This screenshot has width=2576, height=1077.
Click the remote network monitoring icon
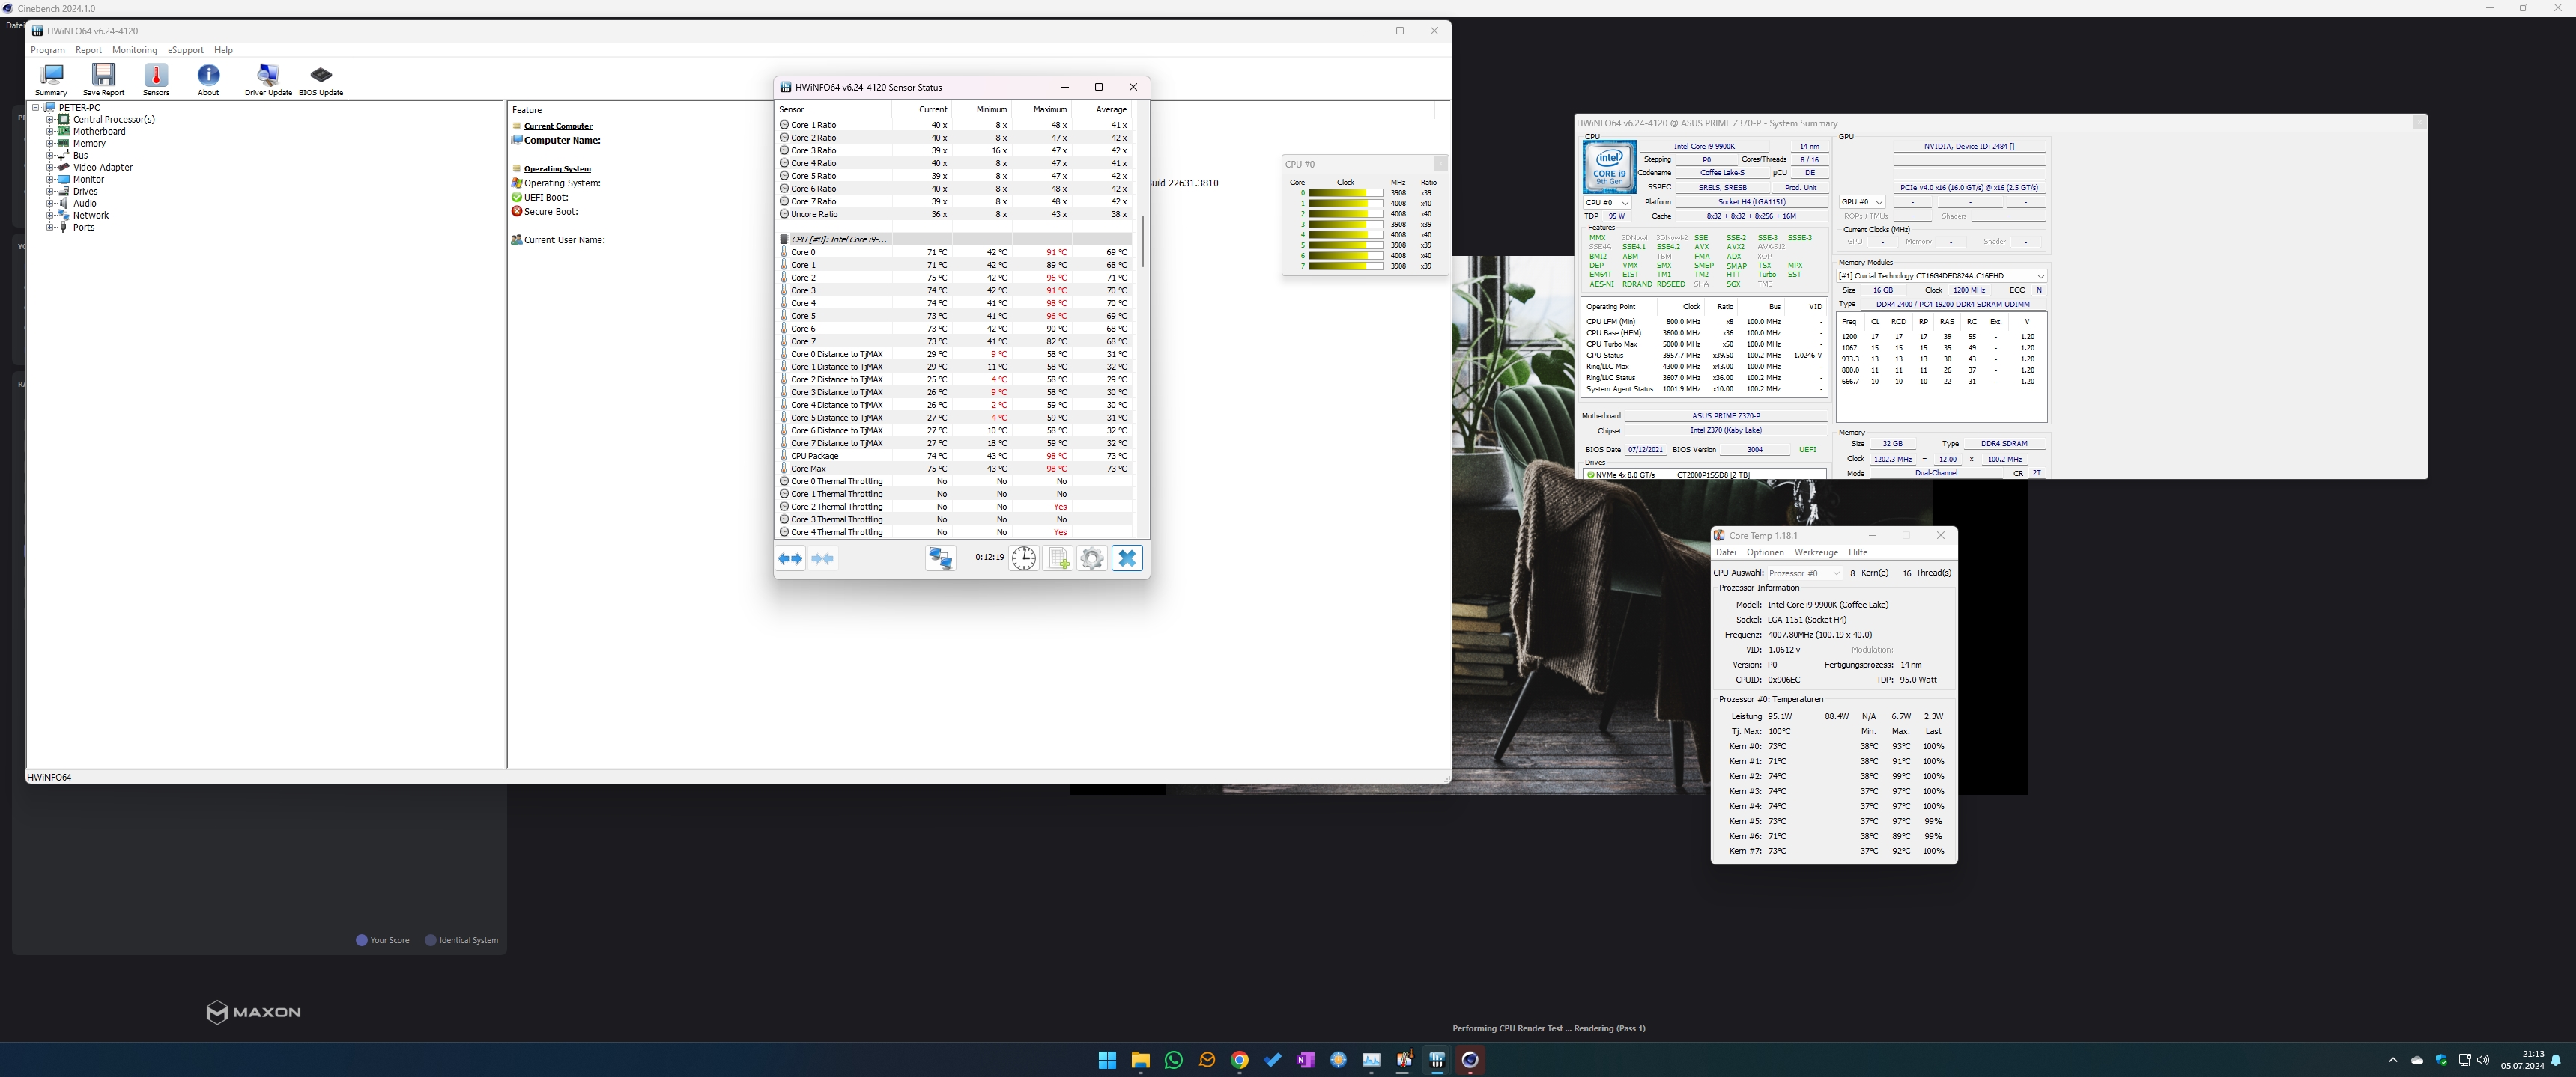tap(940, 558)
